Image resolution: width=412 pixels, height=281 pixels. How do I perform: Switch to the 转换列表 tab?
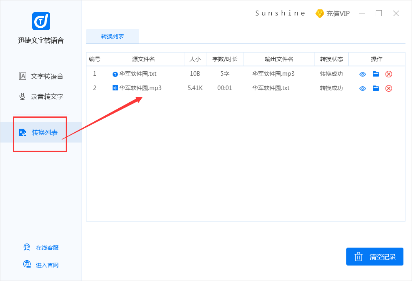pos(112,36)
